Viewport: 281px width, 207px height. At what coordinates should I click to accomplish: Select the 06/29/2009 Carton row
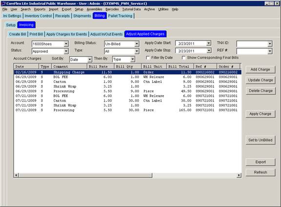[x=127, y=82]
